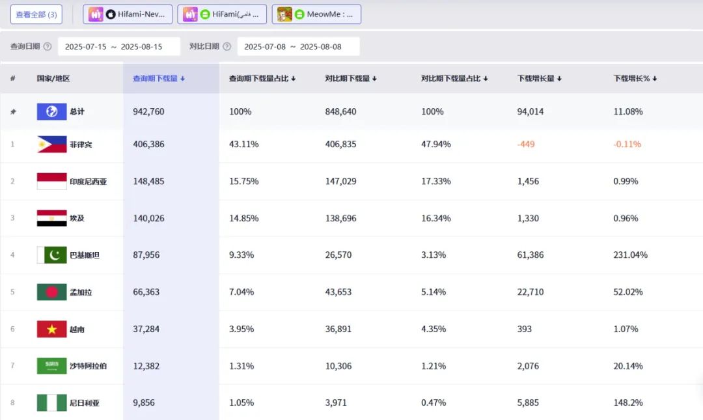Click the Saudi Arabia flag icon

(51, 366)
